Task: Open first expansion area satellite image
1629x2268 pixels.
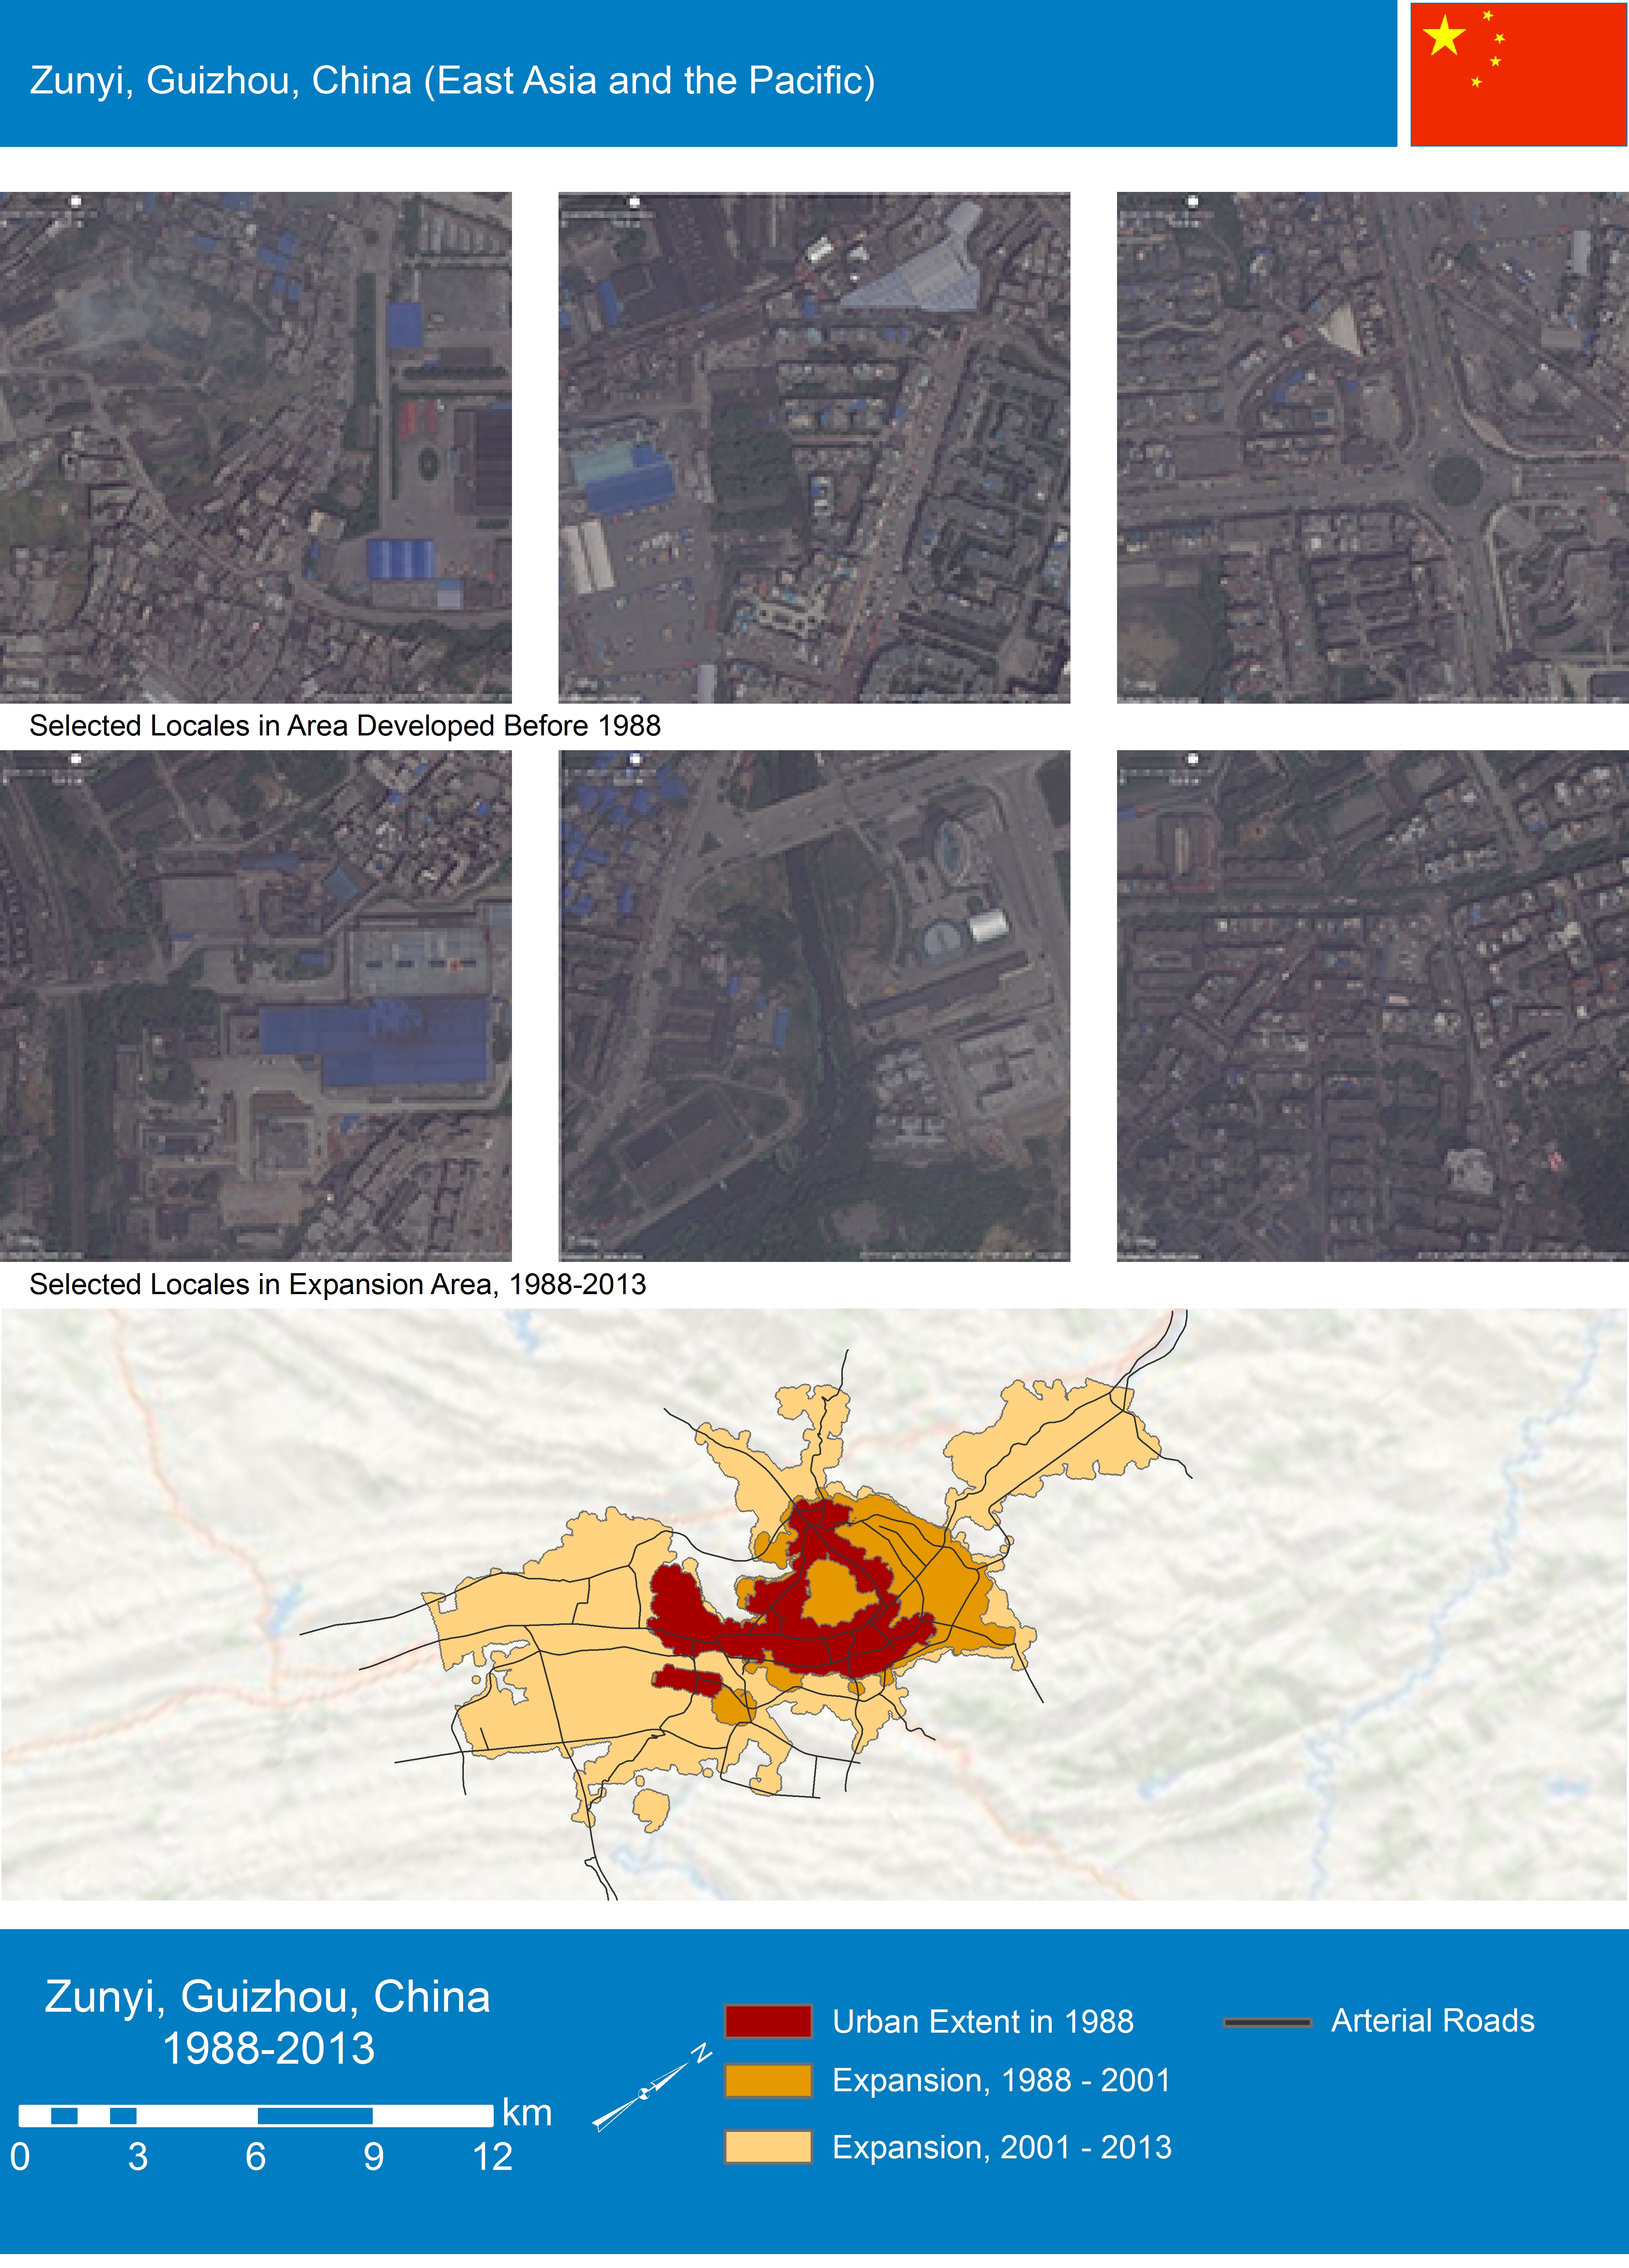Action: tap(255, 1005)
